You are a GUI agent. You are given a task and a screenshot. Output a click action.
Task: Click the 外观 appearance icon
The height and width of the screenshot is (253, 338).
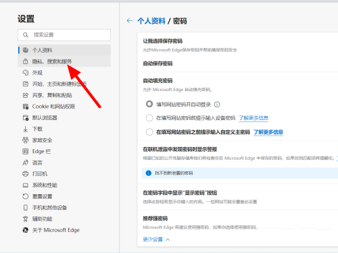pyautogui.click(x=26, y=72)
